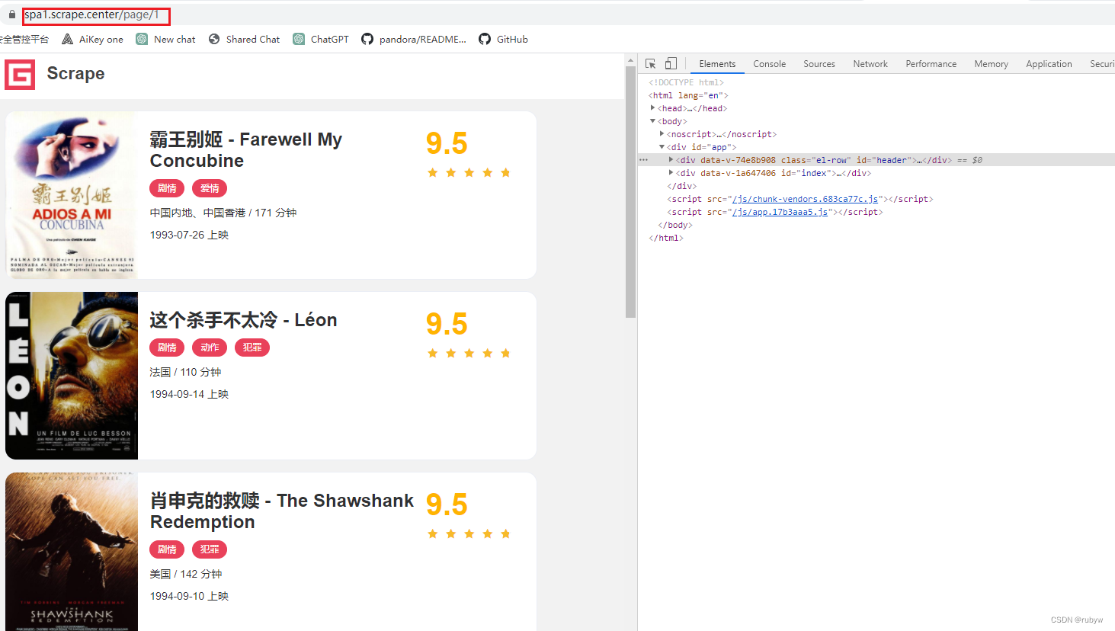Click the Shawshank Redemption poster

pos(72,552)
